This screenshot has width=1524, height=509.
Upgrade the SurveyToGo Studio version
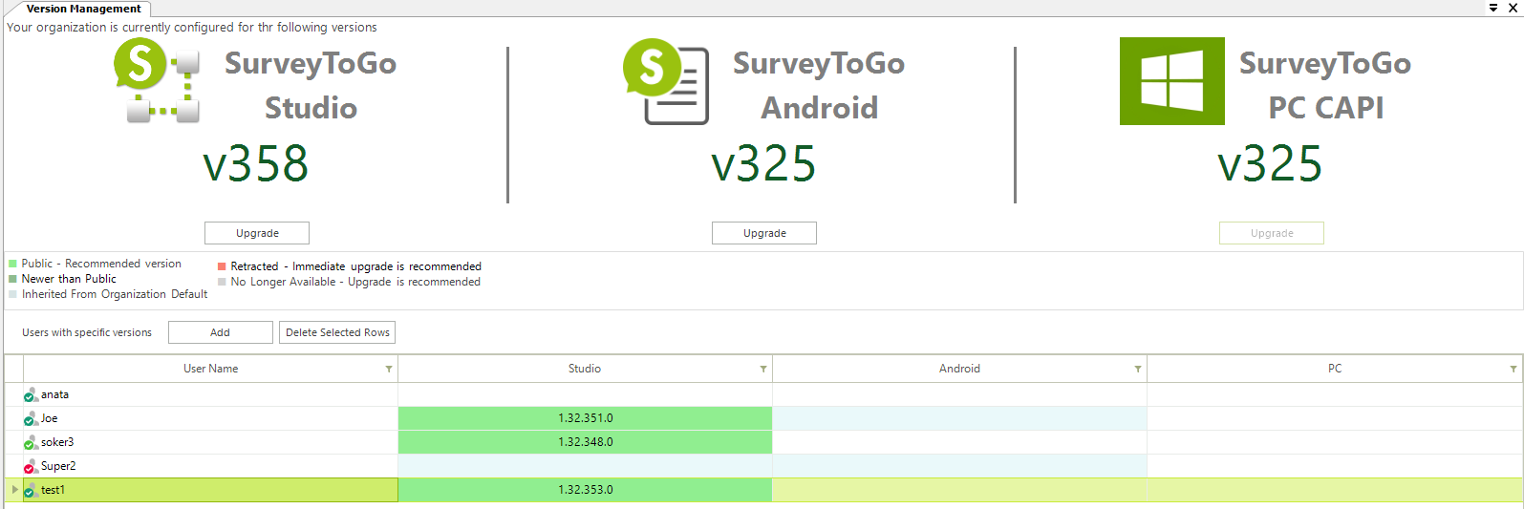257,233
